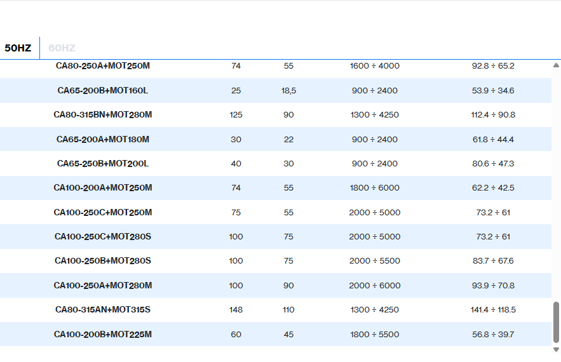Viewport: 561px width, 362px height.
Task: Switch to the 60HZ tab
Action: [62, 48]
